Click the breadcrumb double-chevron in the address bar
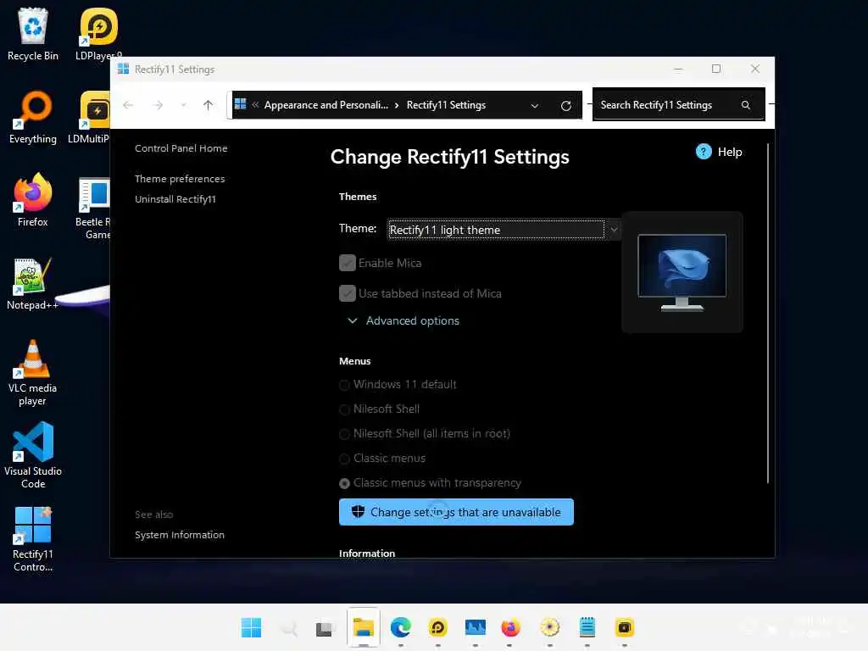 click(255, 104)
